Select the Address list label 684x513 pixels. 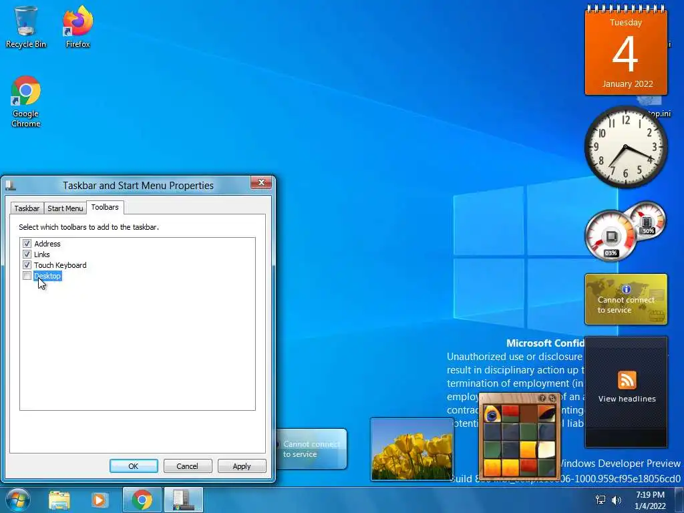point(47,243)
